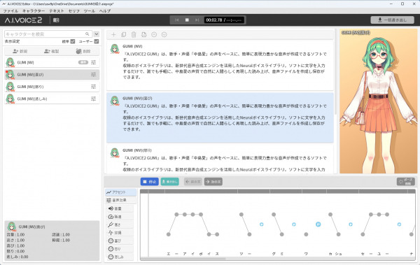Click the high accent point above ツ
This screenshot has width=420, height=265.
coord(241,215)
